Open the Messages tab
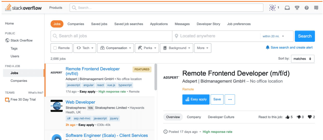 tap(182, 24)
